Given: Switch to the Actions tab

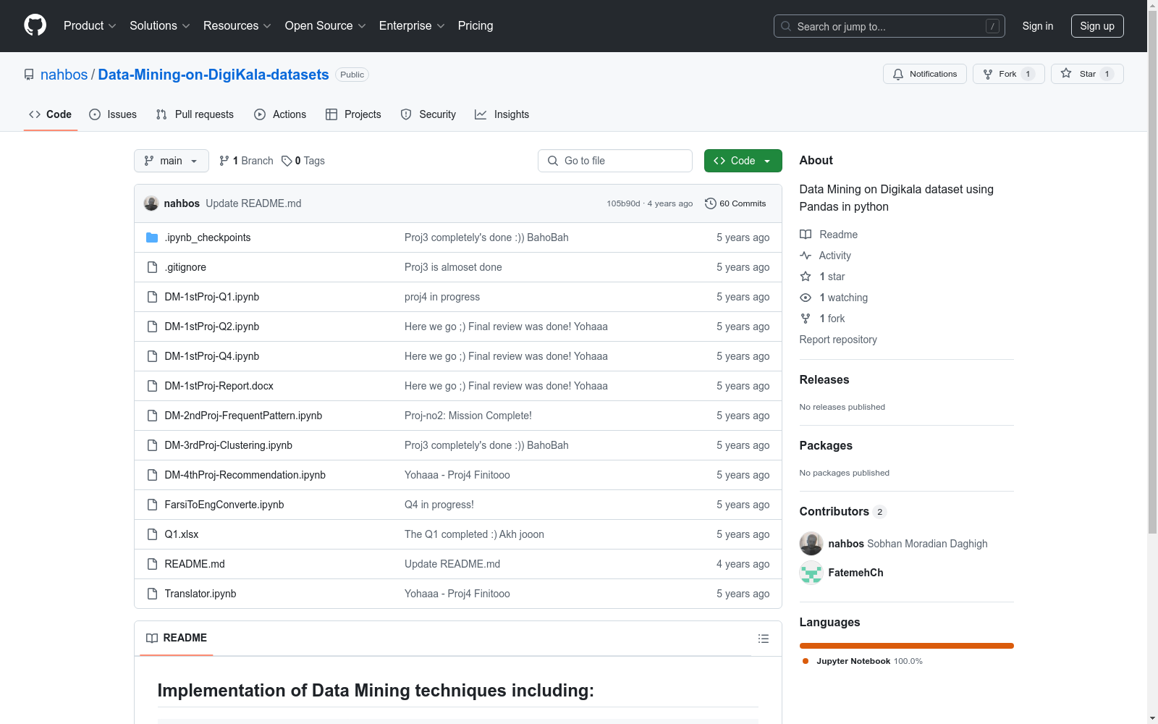Looking at the screenshot, I should pyautogui.click(x=280, y=114).
